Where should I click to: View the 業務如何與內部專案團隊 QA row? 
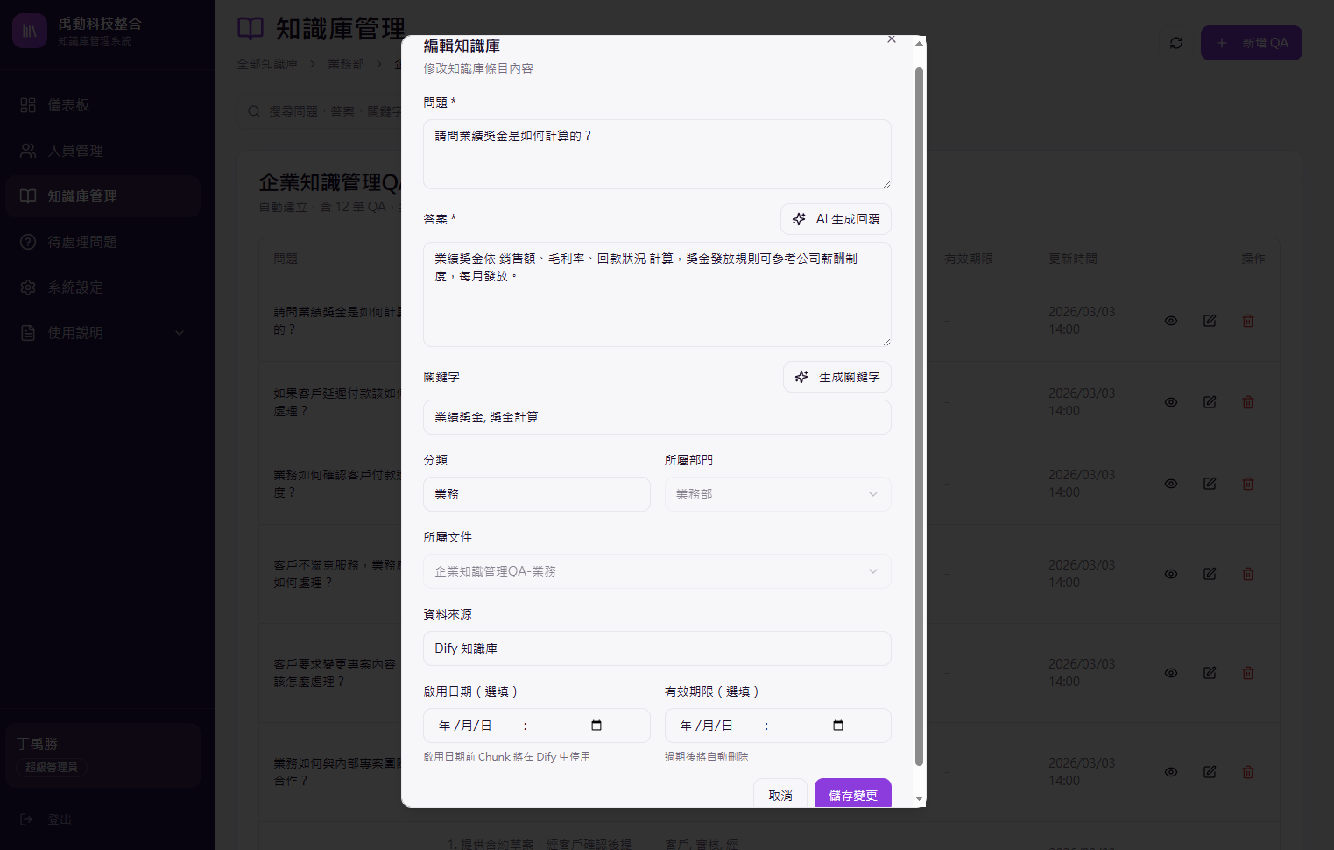[x=1171, y=772]
